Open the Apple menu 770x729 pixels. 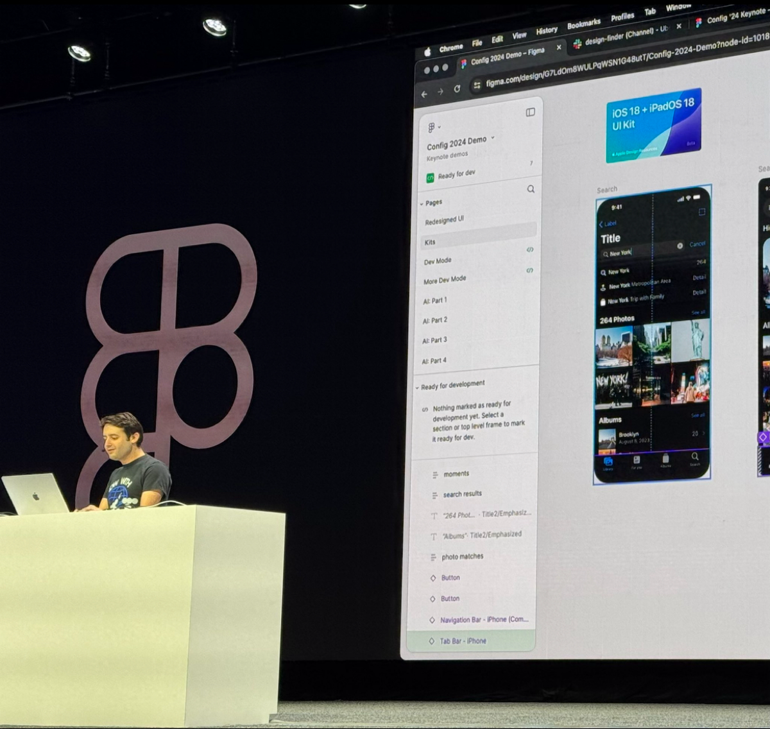[x=427, y=51]
